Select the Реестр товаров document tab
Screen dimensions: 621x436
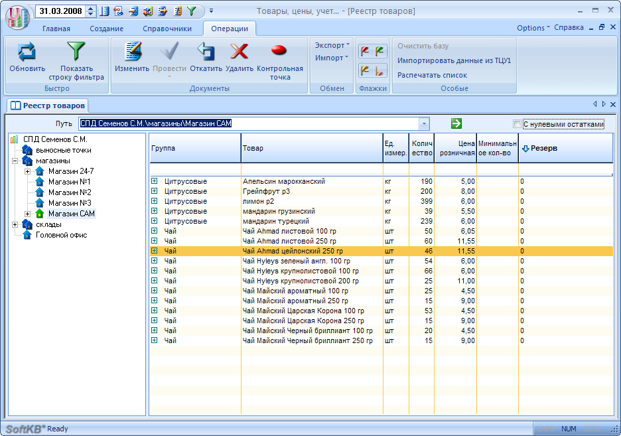(48, 106)
